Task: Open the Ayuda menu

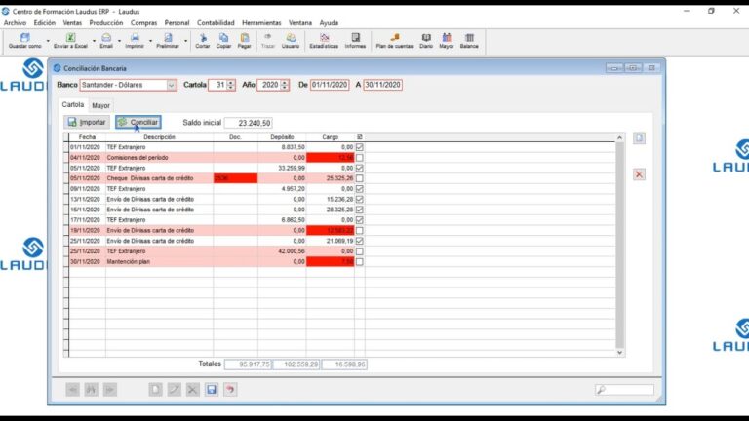Action: [329, 23]
